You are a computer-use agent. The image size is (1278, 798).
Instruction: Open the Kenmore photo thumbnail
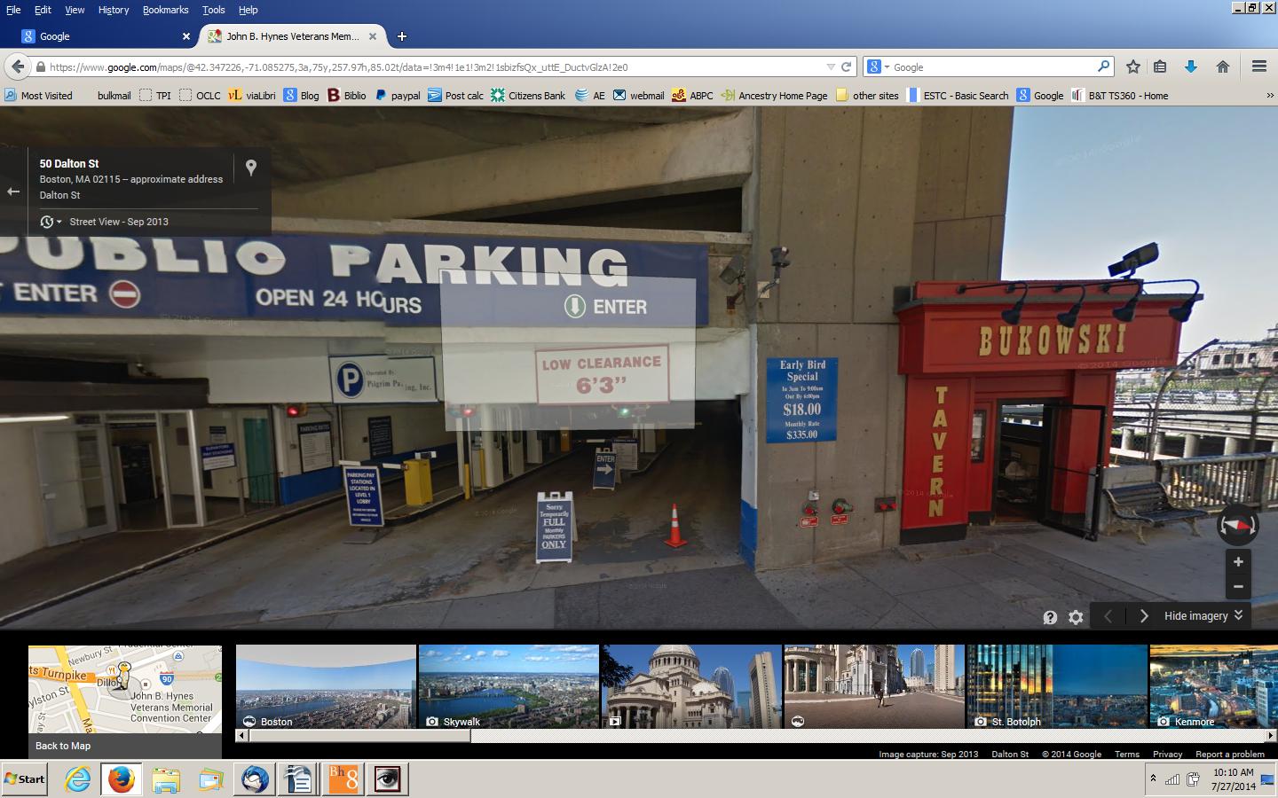(1213, 686)
